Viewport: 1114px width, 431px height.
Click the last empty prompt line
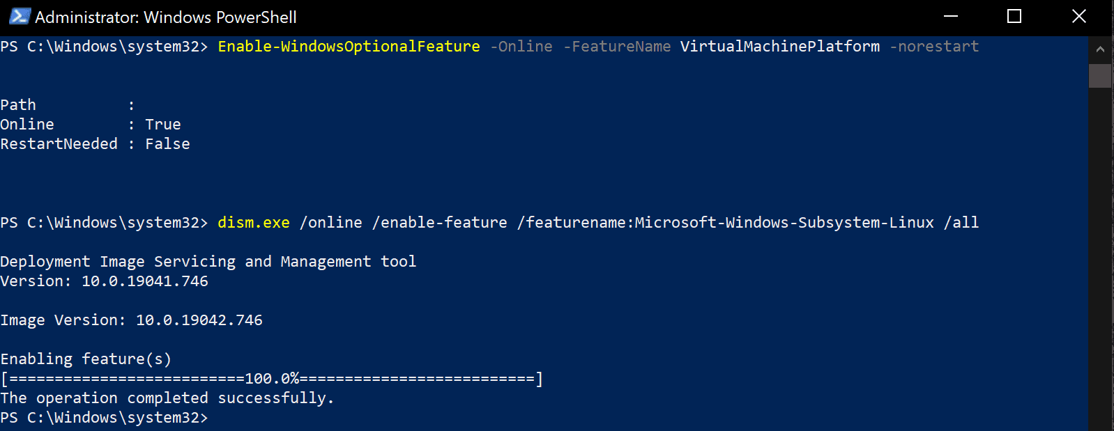[x=105, y=418]
